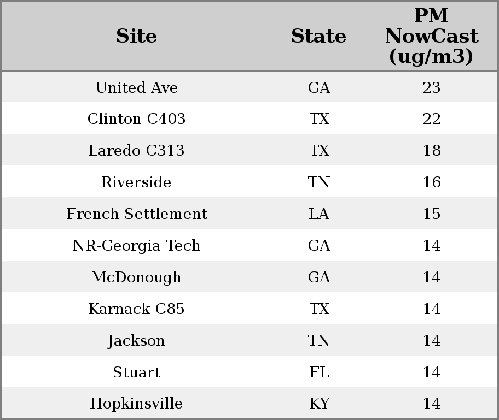Click the McDonough site name

136,277
